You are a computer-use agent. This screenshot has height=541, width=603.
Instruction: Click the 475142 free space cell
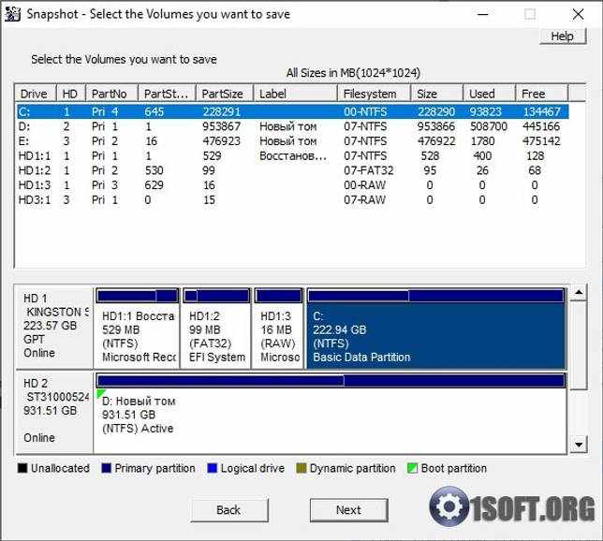(x=541, y=141)
